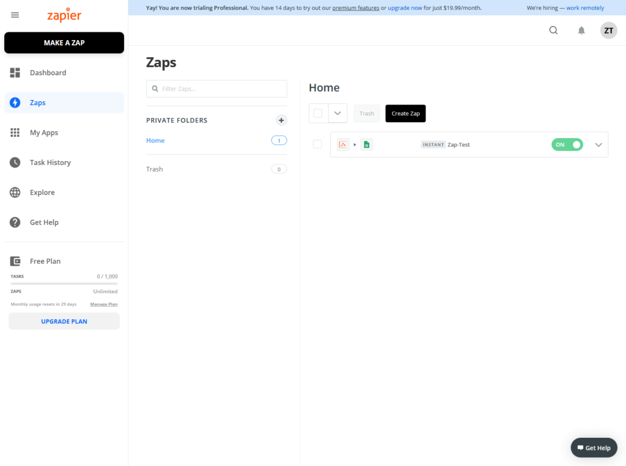
Task: Open the bulk-select dropdown arrow
Action: tap(337, 114)
